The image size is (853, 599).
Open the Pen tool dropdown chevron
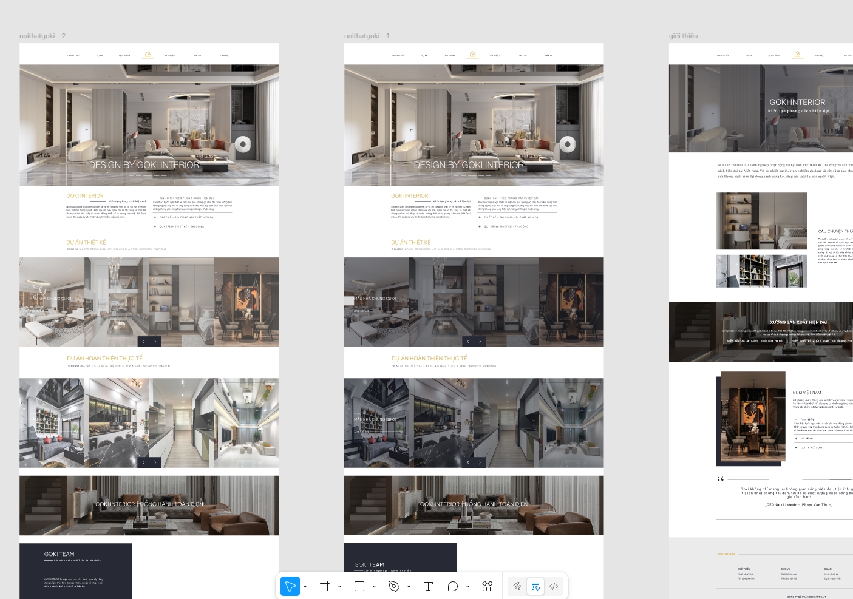coord(409,586)
